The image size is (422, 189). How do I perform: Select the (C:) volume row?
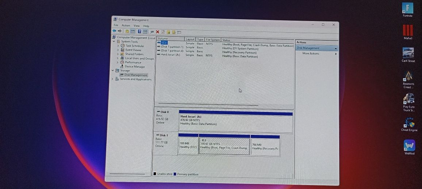point(225,44)
